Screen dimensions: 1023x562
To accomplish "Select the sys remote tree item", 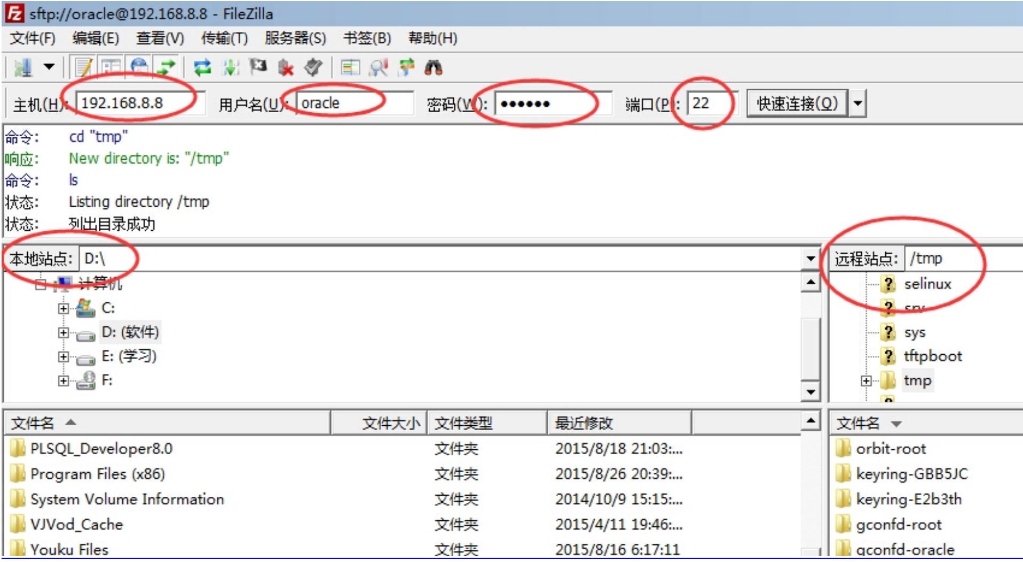I will 915,332.
